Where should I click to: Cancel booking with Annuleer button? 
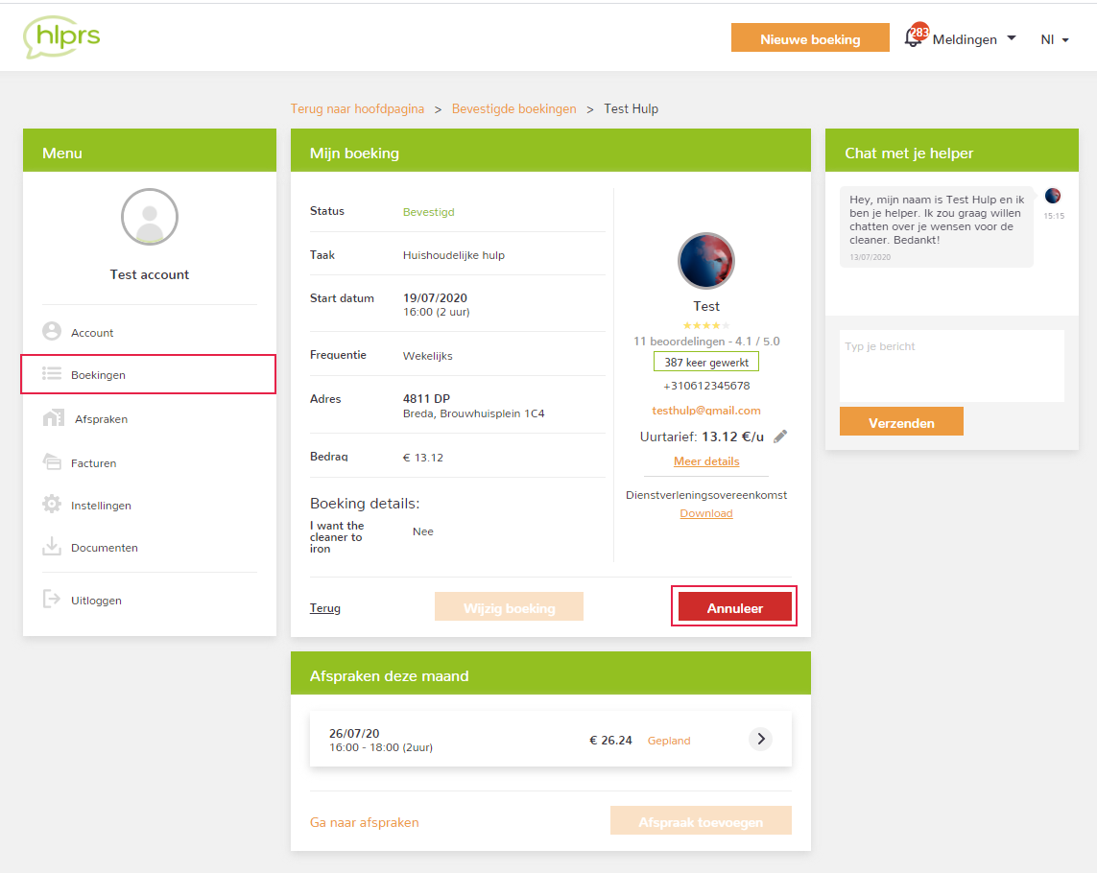734,607
